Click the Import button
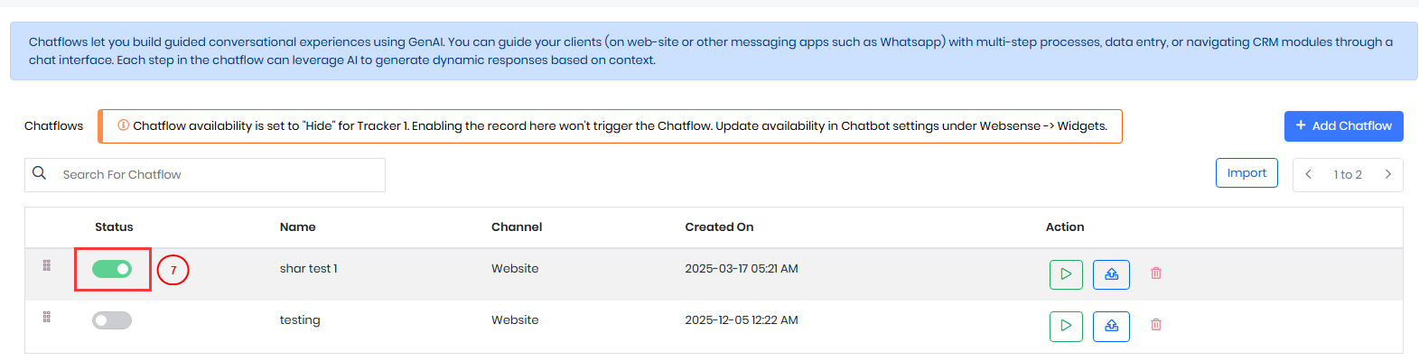Screen dimensions: 1419x361 (x=1246, y=173)
